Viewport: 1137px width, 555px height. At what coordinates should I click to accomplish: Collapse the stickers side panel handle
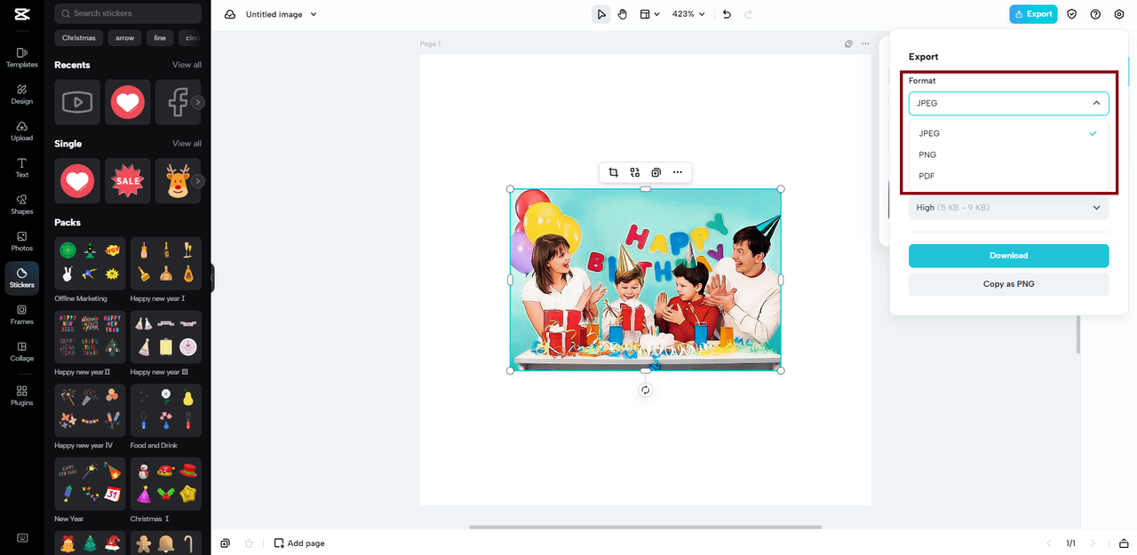point(212,278)
